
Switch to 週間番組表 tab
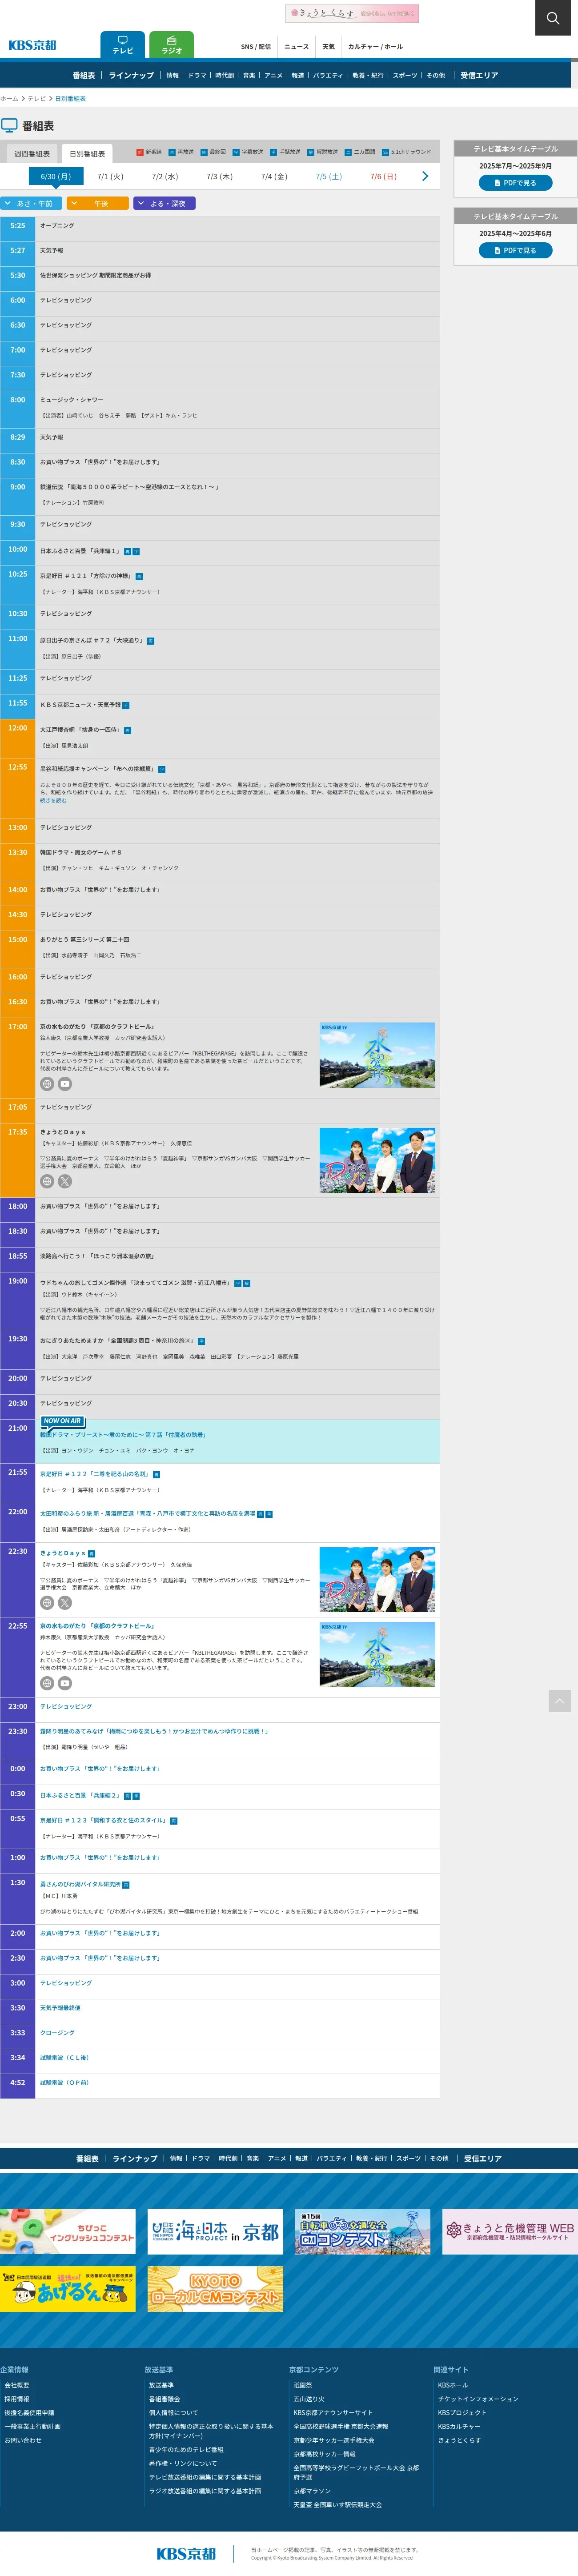[x=31, y=154]
